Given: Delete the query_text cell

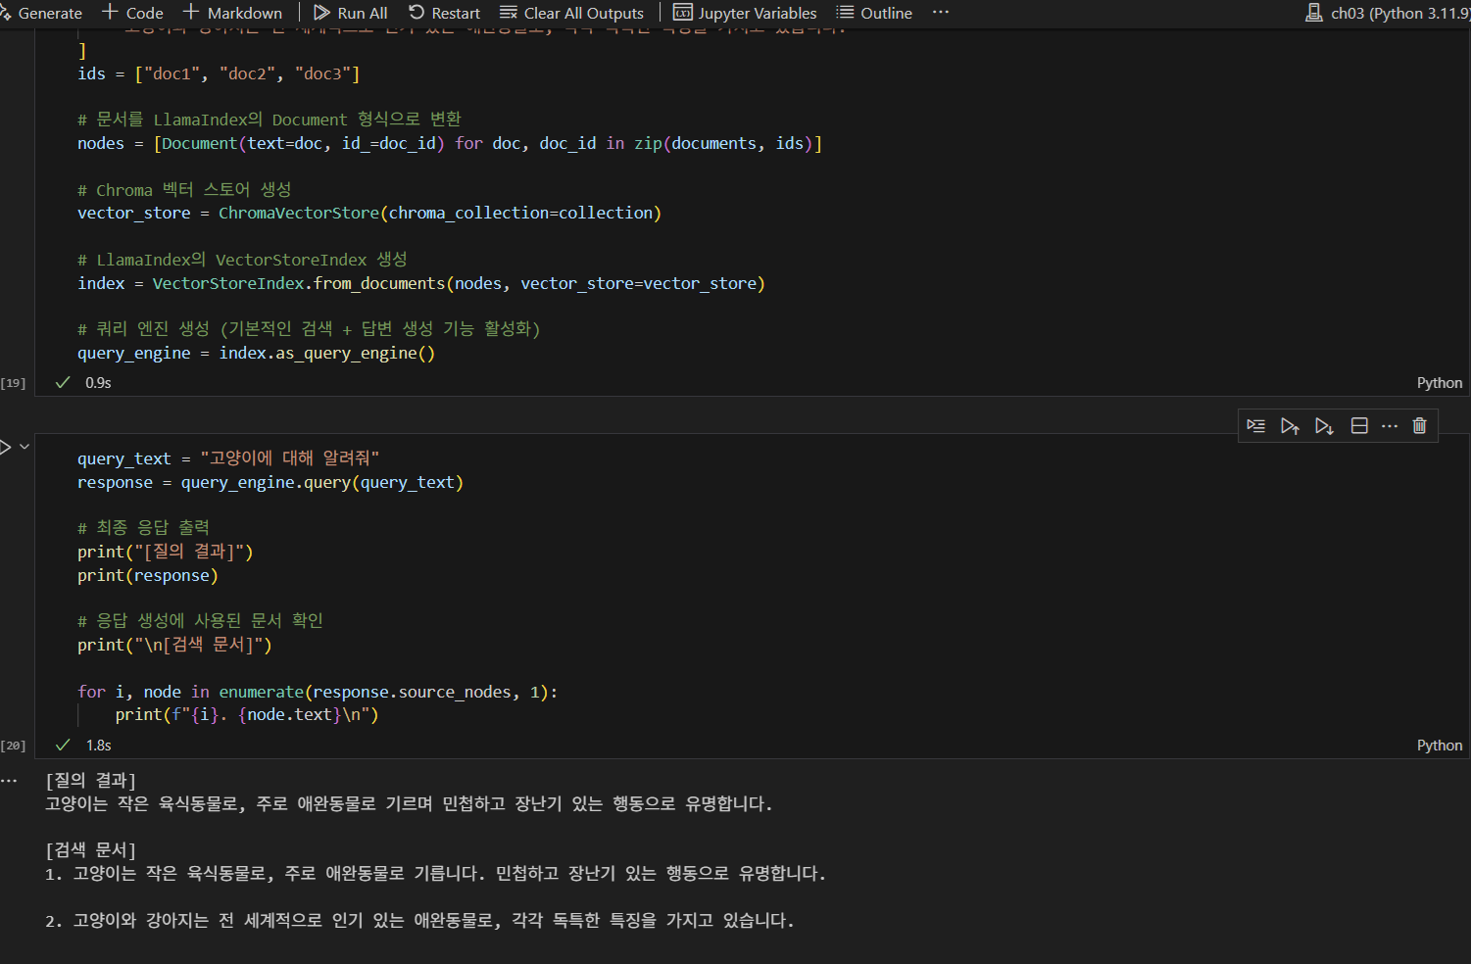Looking at the screenshot, I should point(1419,425).
